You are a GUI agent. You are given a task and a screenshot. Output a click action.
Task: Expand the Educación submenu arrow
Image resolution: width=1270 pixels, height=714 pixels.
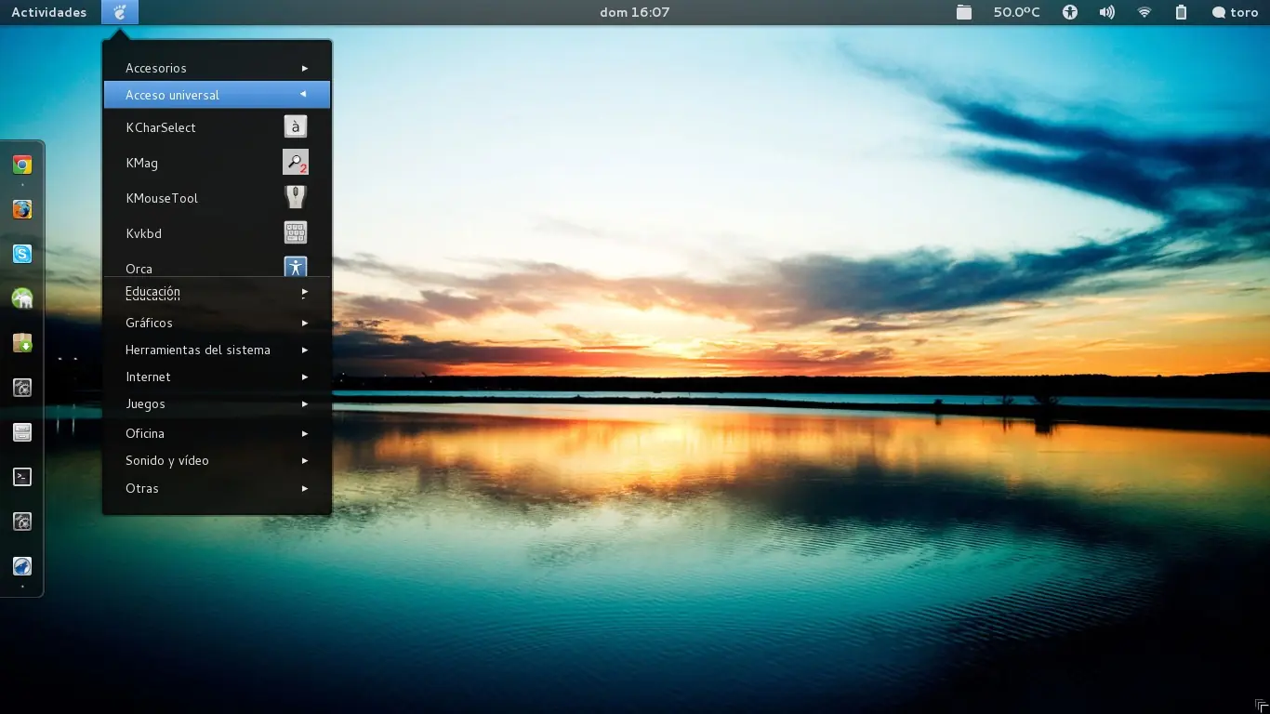pos(305,292)
